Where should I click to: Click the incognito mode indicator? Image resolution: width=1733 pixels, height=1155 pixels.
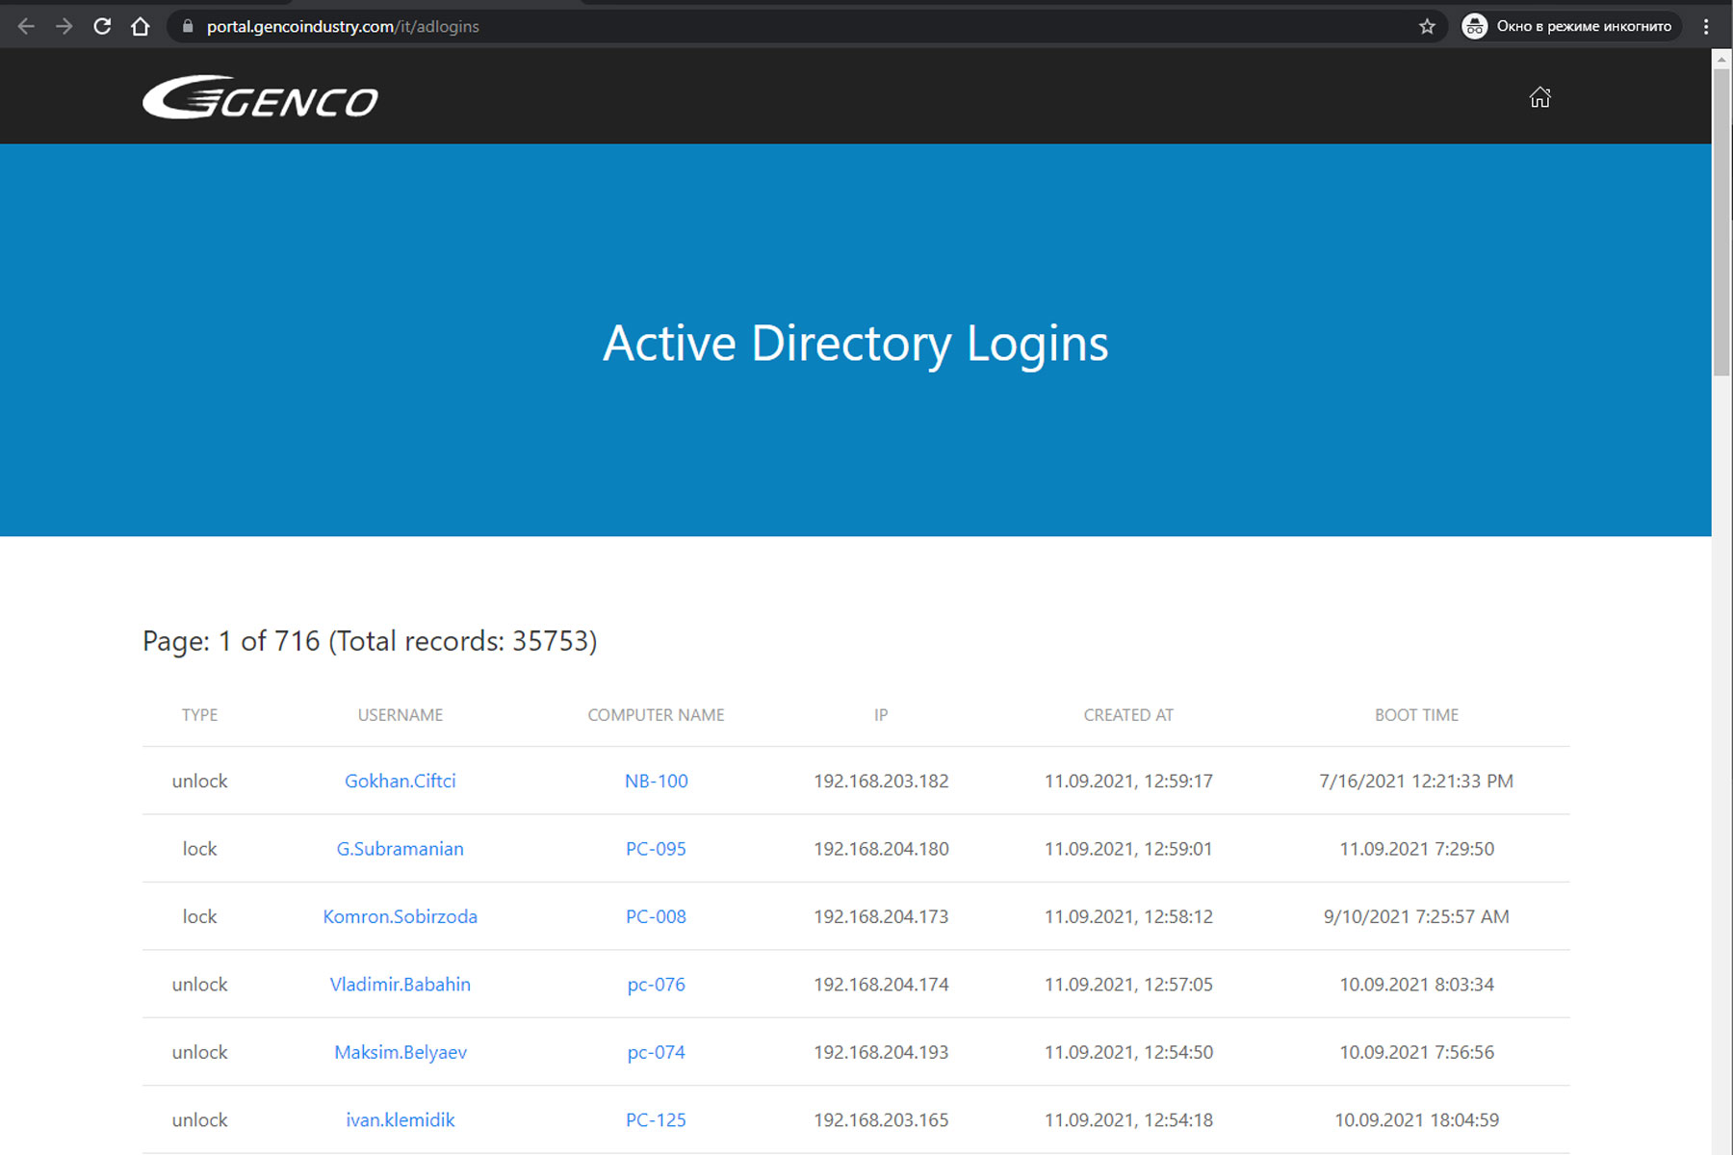pos(1569,26)
